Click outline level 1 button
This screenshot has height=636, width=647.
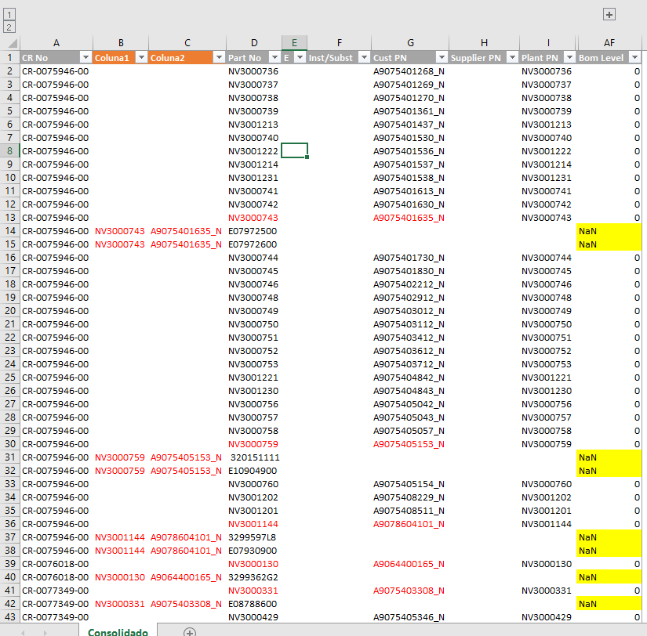pos(9,14)
